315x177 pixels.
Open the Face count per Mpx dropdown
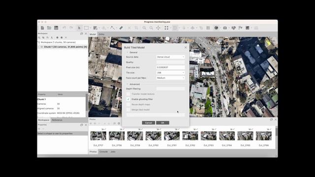tap(171, 78)
